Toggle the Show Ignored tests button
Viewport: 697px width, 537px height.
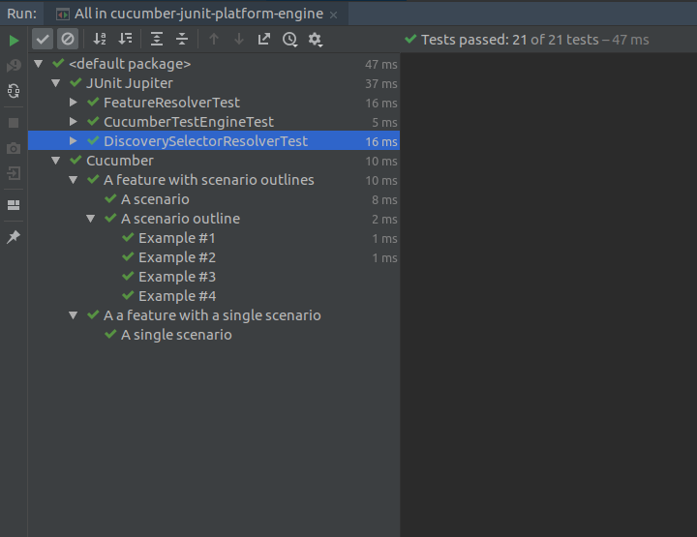click(x=68, y=40)
